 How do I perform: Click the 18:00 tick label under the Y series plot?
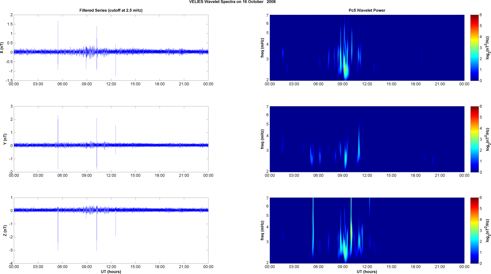coord(160,175)
